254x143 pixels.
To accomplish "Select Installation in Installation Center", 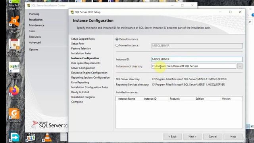I will pos(36,19).
